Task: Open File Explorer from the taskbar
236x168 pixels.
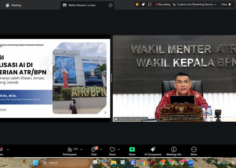Action: [x=114, y=163]
